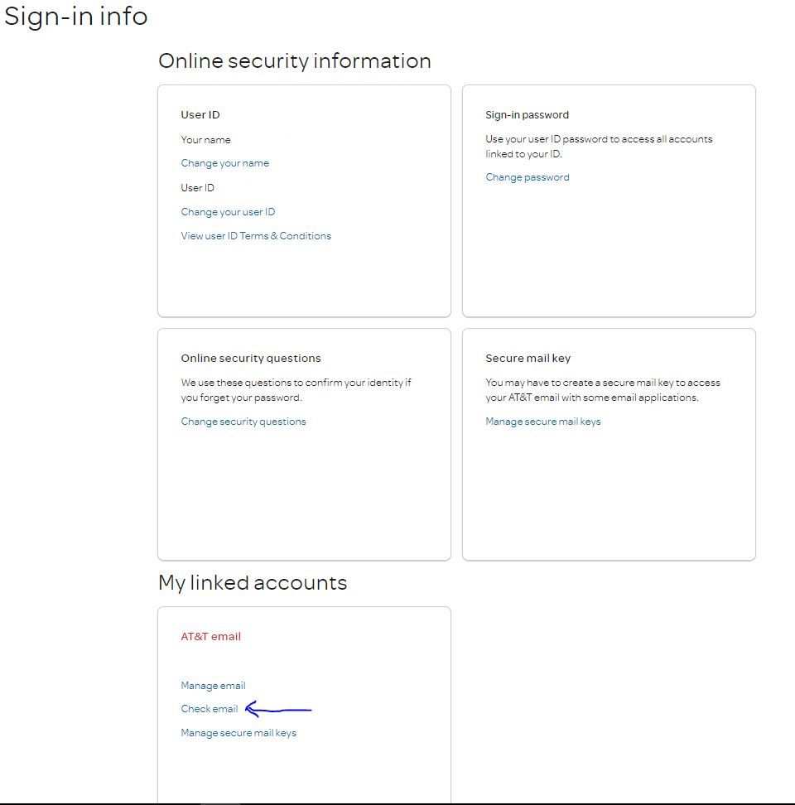The height and width of the screenshot is (805, 795).
Task: Click the My linked accounts heading
Action: (253, 583)
